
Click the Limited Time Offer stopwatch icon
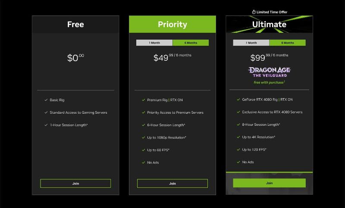coord(254,12)
